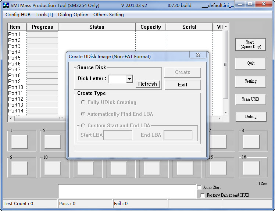Click port list scroll down arrow
Viewport: 275px width, 211px height.
pyautogui.click(x=226, y=112)
